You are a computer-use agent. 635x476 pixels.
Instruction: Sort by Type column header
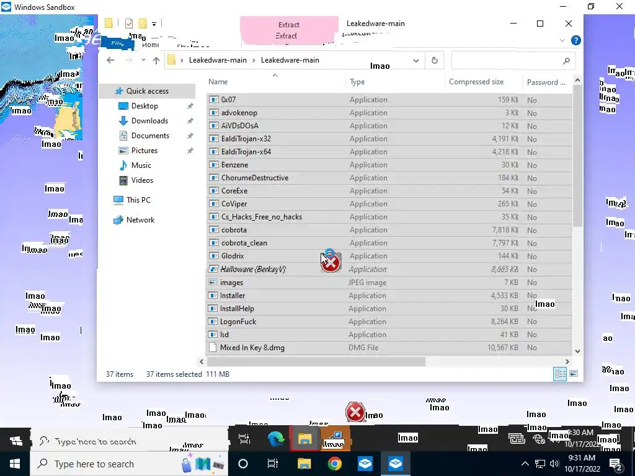coord(357,82)
